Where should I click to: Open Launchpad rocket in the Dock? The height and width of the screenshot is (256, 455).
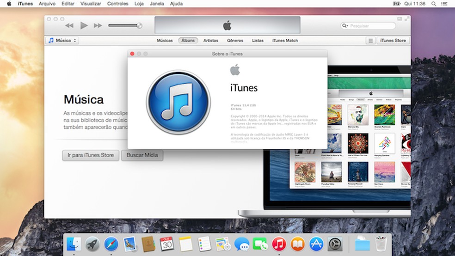point(92,244)
